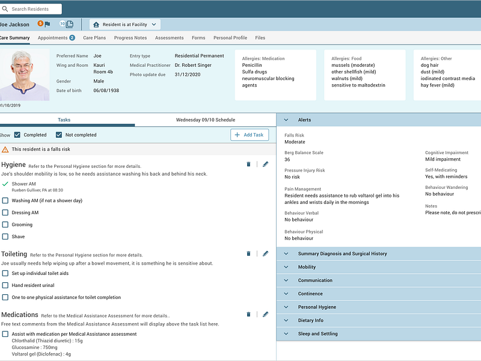481x361 pixels.
Task: Click the Add Task button
Action: pos(250,135)
